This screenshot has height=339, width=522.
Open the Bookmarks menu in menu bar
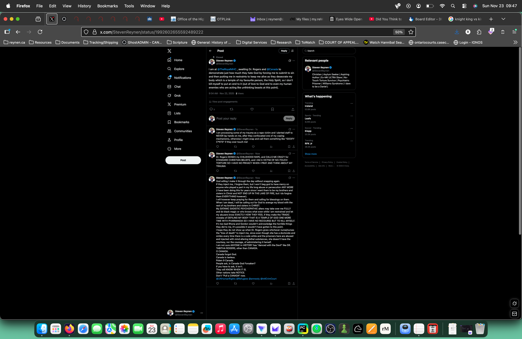(x=107, y=6)
